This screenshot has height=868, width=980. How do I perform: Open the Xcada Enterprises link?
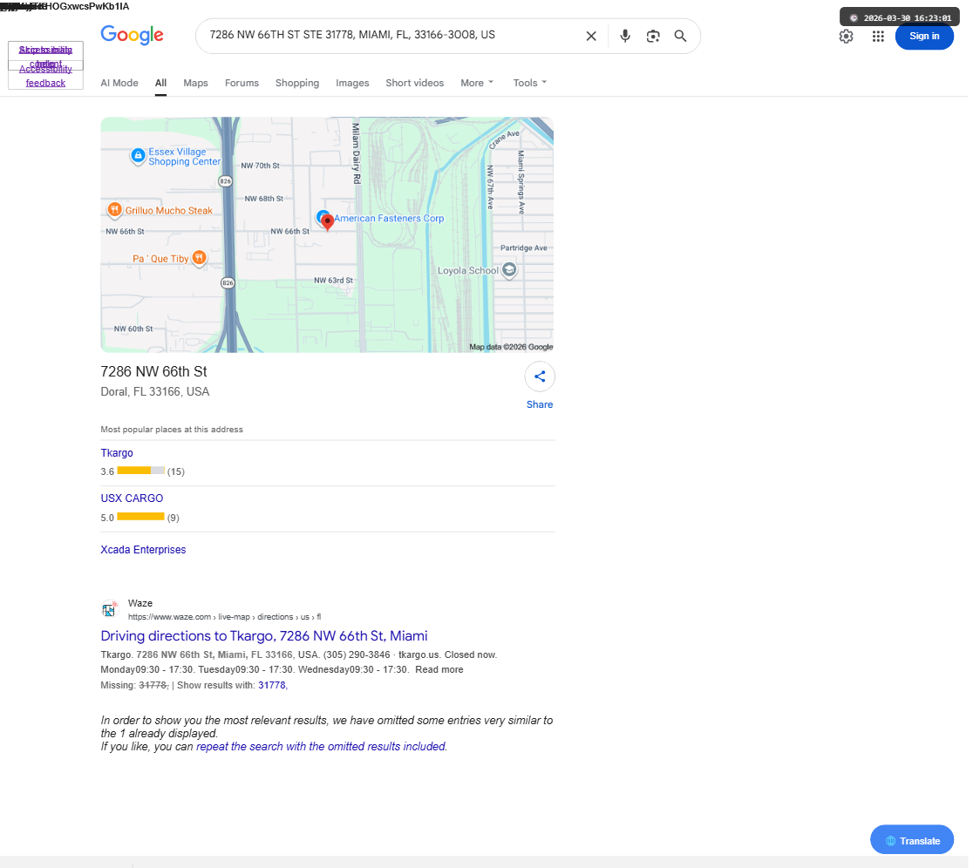(143, 550)
